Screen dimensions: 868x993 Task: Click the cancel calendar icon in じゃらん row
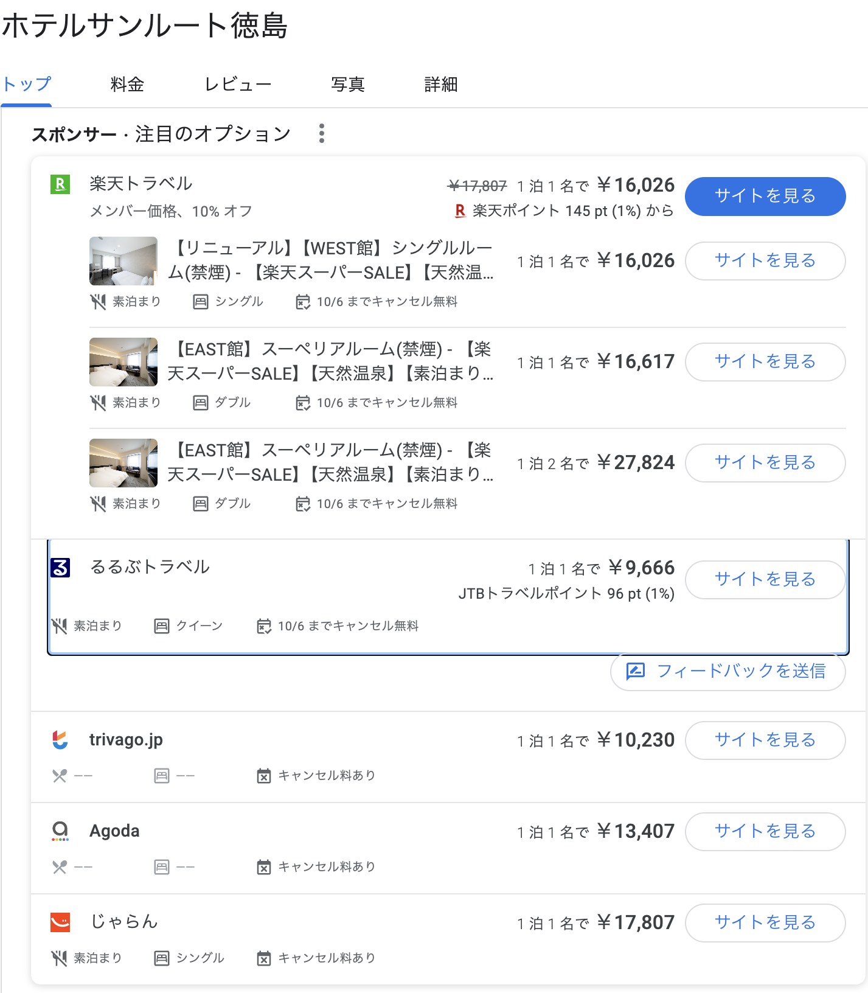tap(264, 958)
